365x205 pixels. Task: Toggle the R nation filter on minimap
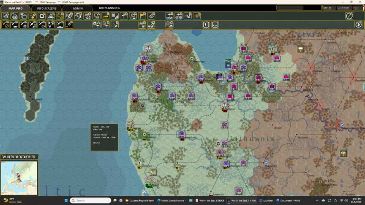pyautogui.click(x=17, y=157)
